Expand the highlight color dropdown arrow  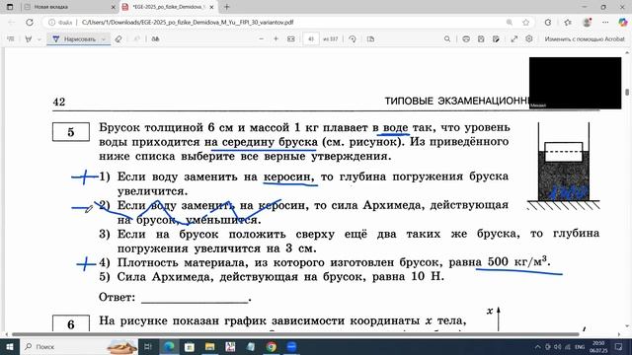click(39, 39)
